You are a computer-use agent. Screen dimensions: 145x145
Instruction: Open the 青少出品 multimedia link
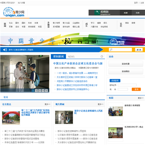click(x=66, y=23)
